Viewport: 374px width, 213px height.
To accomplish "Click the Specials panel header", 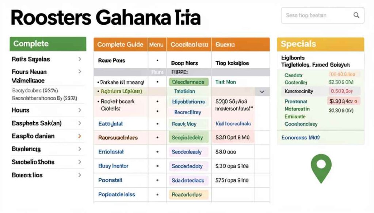I will (320, 44).
